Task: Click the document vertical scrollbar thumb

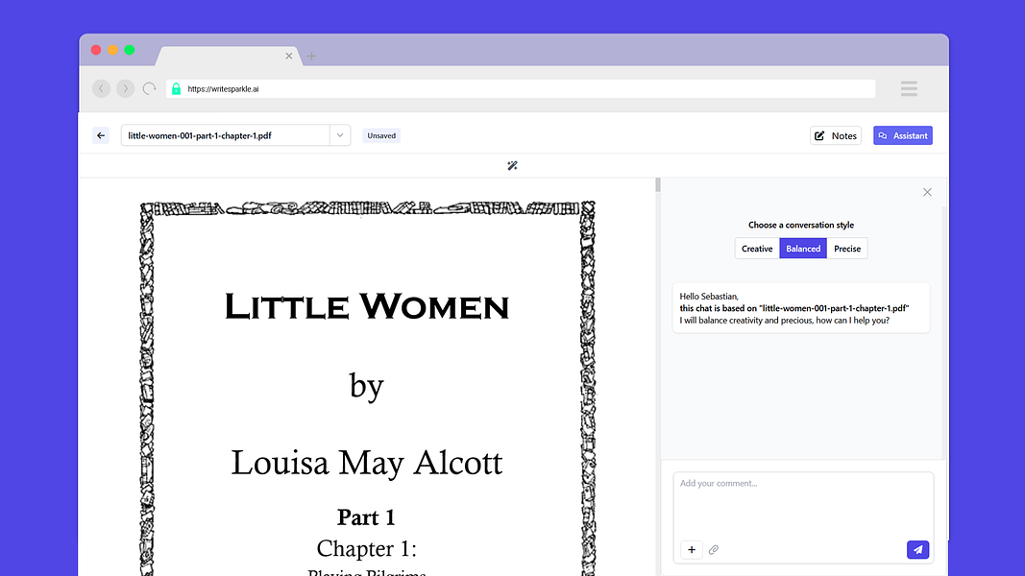Action: pyautogui.click(x=658, y=185)
